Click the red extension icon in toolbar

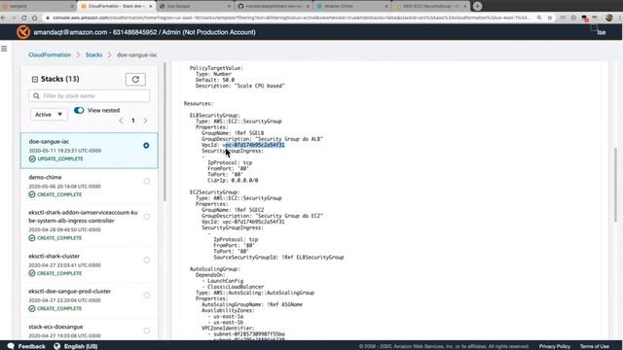584,18
